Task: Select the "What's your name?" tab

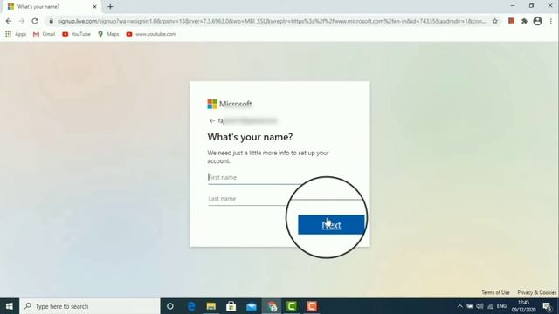Action: [x=52, y=7]
